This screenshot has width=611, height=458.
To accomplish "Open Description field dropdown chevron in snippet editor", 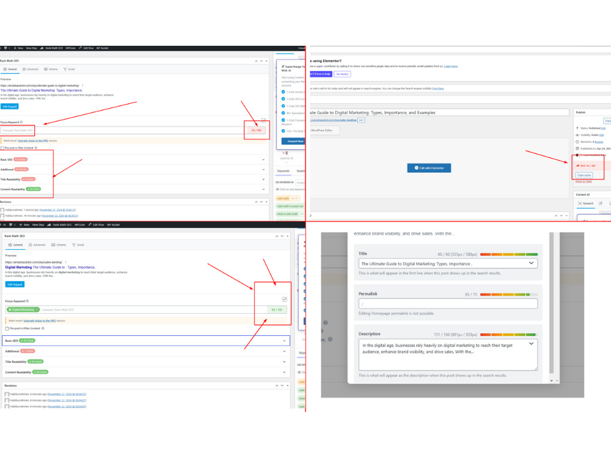I will [x=531, y=344].
